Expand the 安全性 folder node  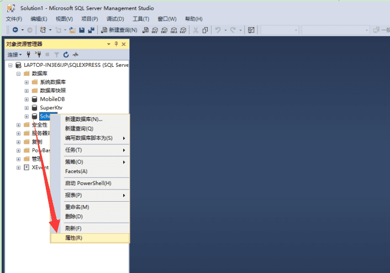coord(18,125)
